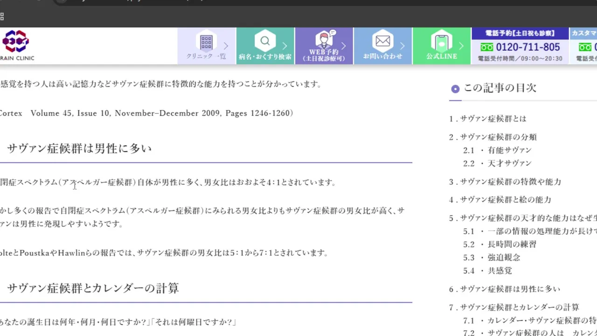The width and height of the screenshot is (597, 336).
Task: Open the クリニック一覧 building icon
Action: click(x=206, y=42)
